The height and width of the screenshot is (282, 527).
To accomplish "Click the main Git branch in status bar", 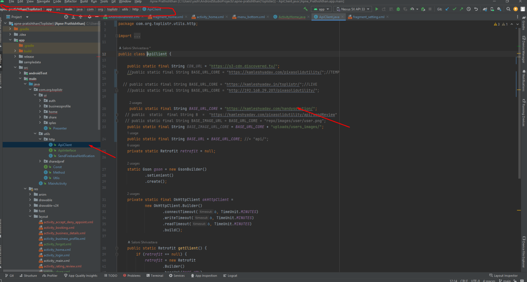I will [505, 281].
